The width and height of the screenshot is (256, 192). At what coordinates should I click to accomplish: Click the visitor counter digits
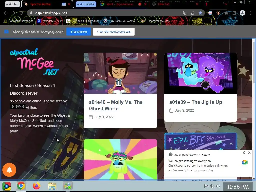pos(18,106)
